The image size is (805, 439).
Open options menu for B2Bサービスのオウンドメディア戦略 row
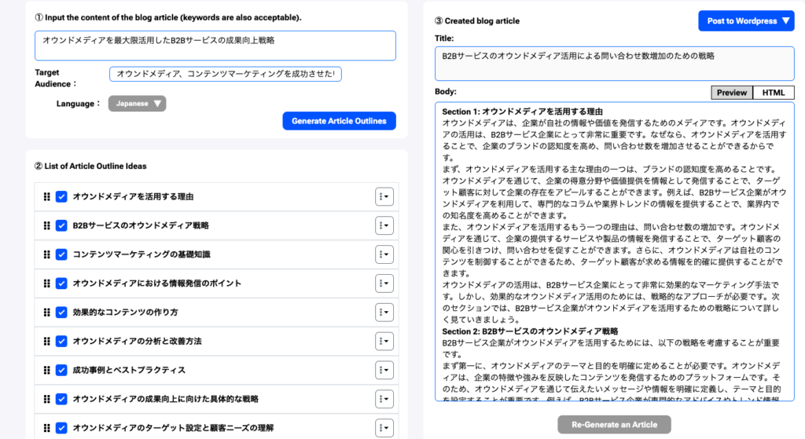pyautogui.click(x=384, y=226)
